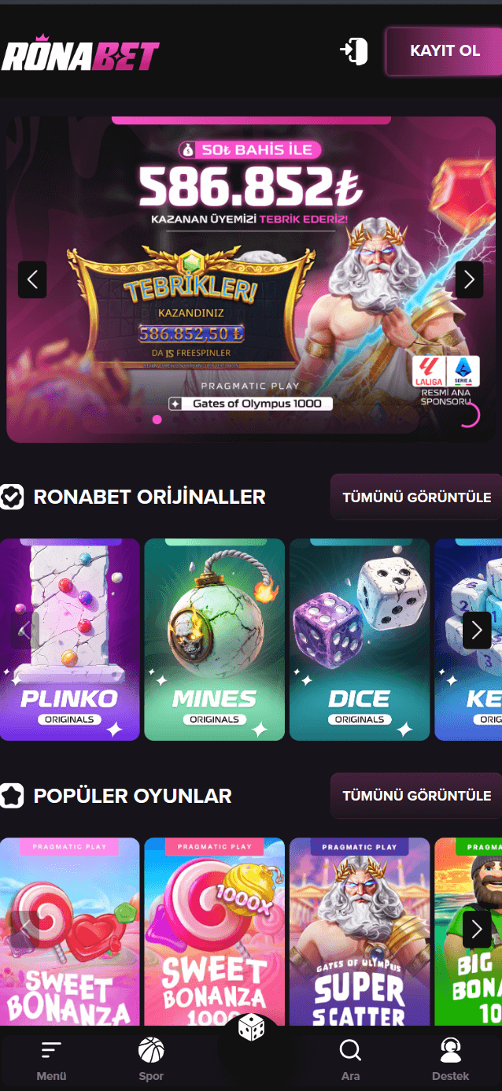The height and width of the screenshot is (1091, 502).
Task: Click the login door icon in header
Action: point(354,51)
